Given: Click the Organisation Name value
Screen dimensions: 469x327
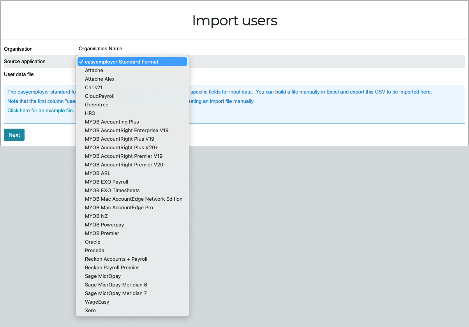Looking at the screenshot, I should pyautogui.click(x=100, y=49).
